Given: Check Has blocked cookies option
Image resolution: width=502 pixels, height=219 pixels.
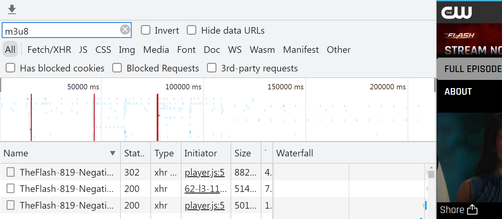Looking at the screenshot, I should pyautogui.click(x=10, y=68).
